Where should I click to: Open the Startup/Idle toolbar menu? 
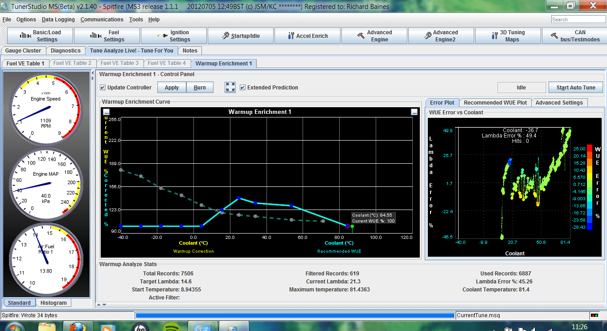tap(241, 36)
